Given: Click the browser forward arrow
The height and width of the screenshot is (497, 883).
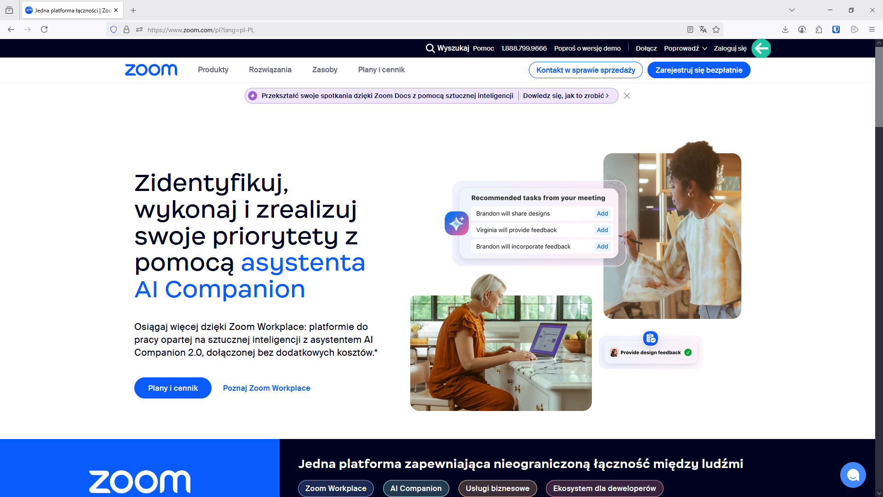Looking at the screenshot, I should [28, 29].
